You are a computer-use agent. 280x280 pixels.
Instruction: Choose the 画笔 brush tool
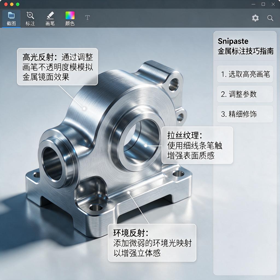[x=50, y=19]
